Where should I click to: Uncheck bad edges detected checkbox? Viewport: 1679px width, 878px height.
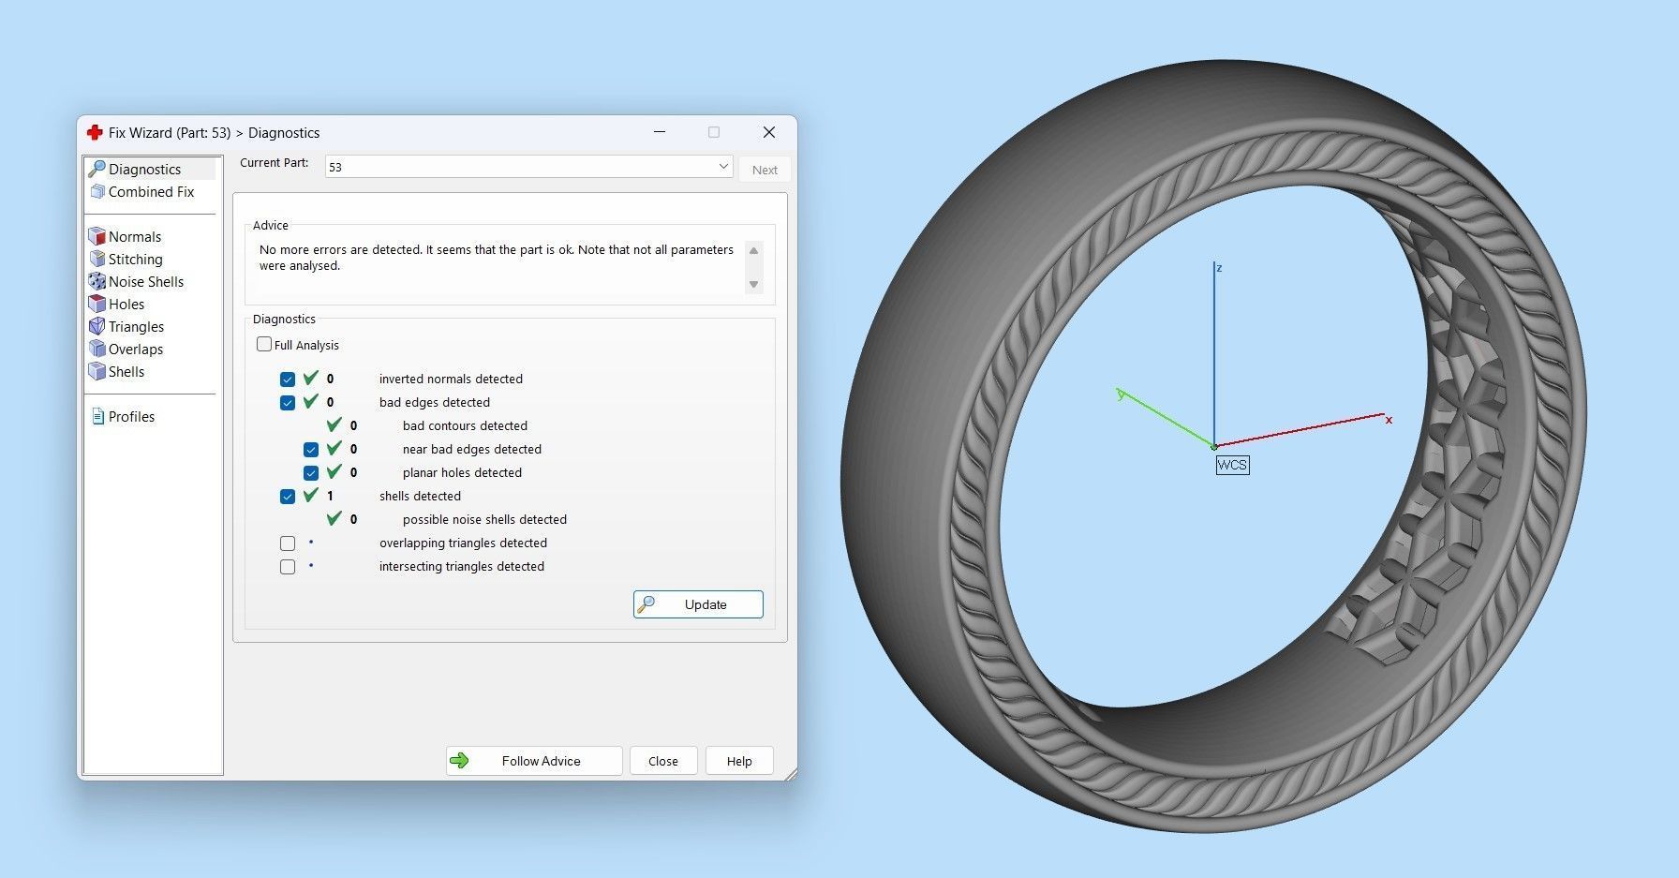click(288, 403)
